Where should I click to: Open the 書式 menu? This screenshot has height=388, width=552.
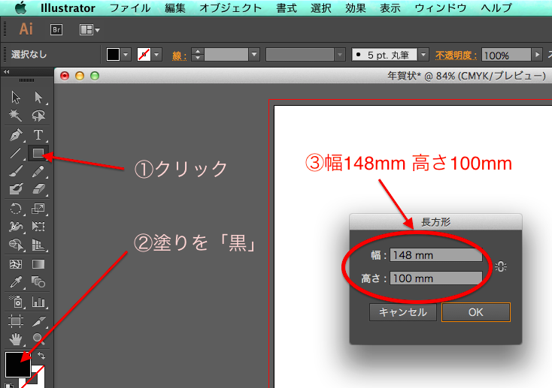point(287,8)
